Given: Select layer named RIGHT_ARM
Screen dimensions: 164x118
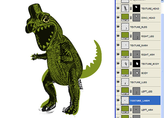Looking at the screenshot, I should pos(148,55).
